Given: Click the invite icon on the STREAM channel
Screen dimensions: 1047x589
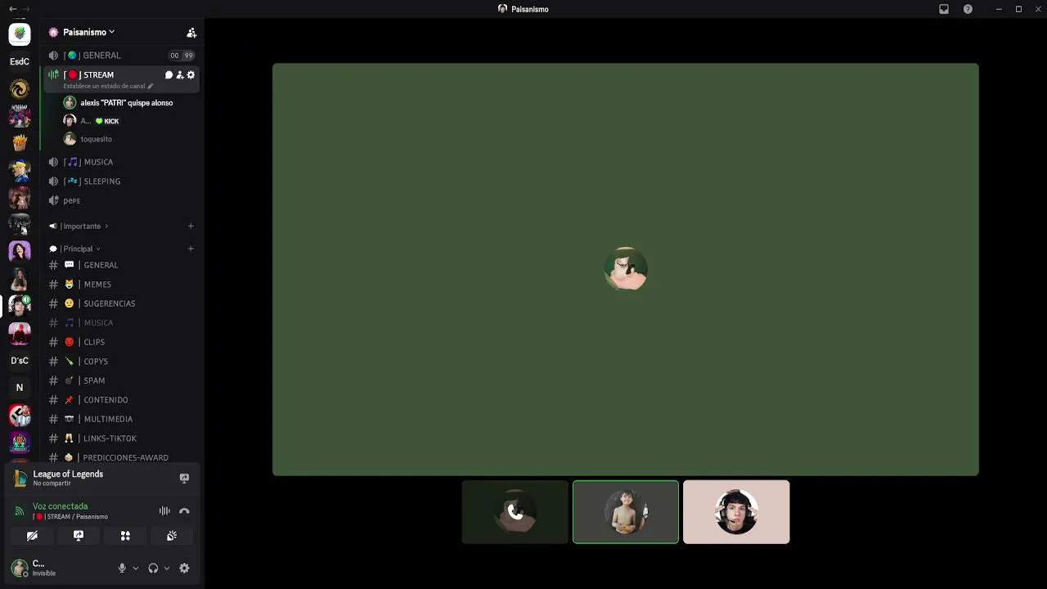Looking at the screenshot, I should click(x=180, y=74).
